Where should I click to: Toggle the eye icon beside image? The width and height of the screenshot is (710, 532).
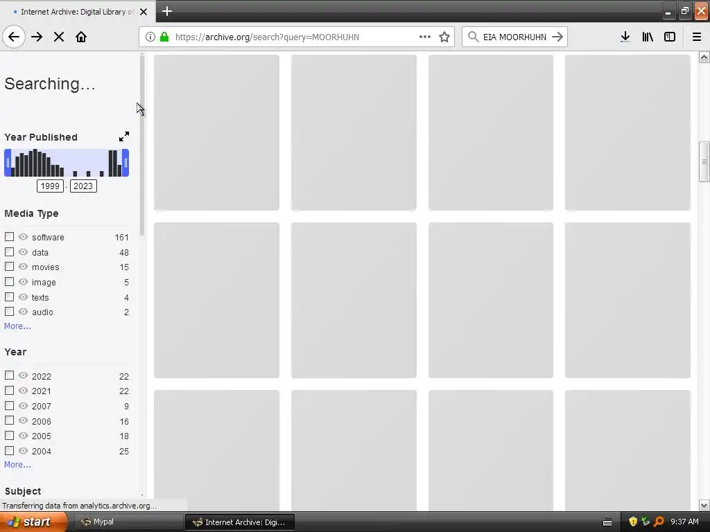click(23, 282)
